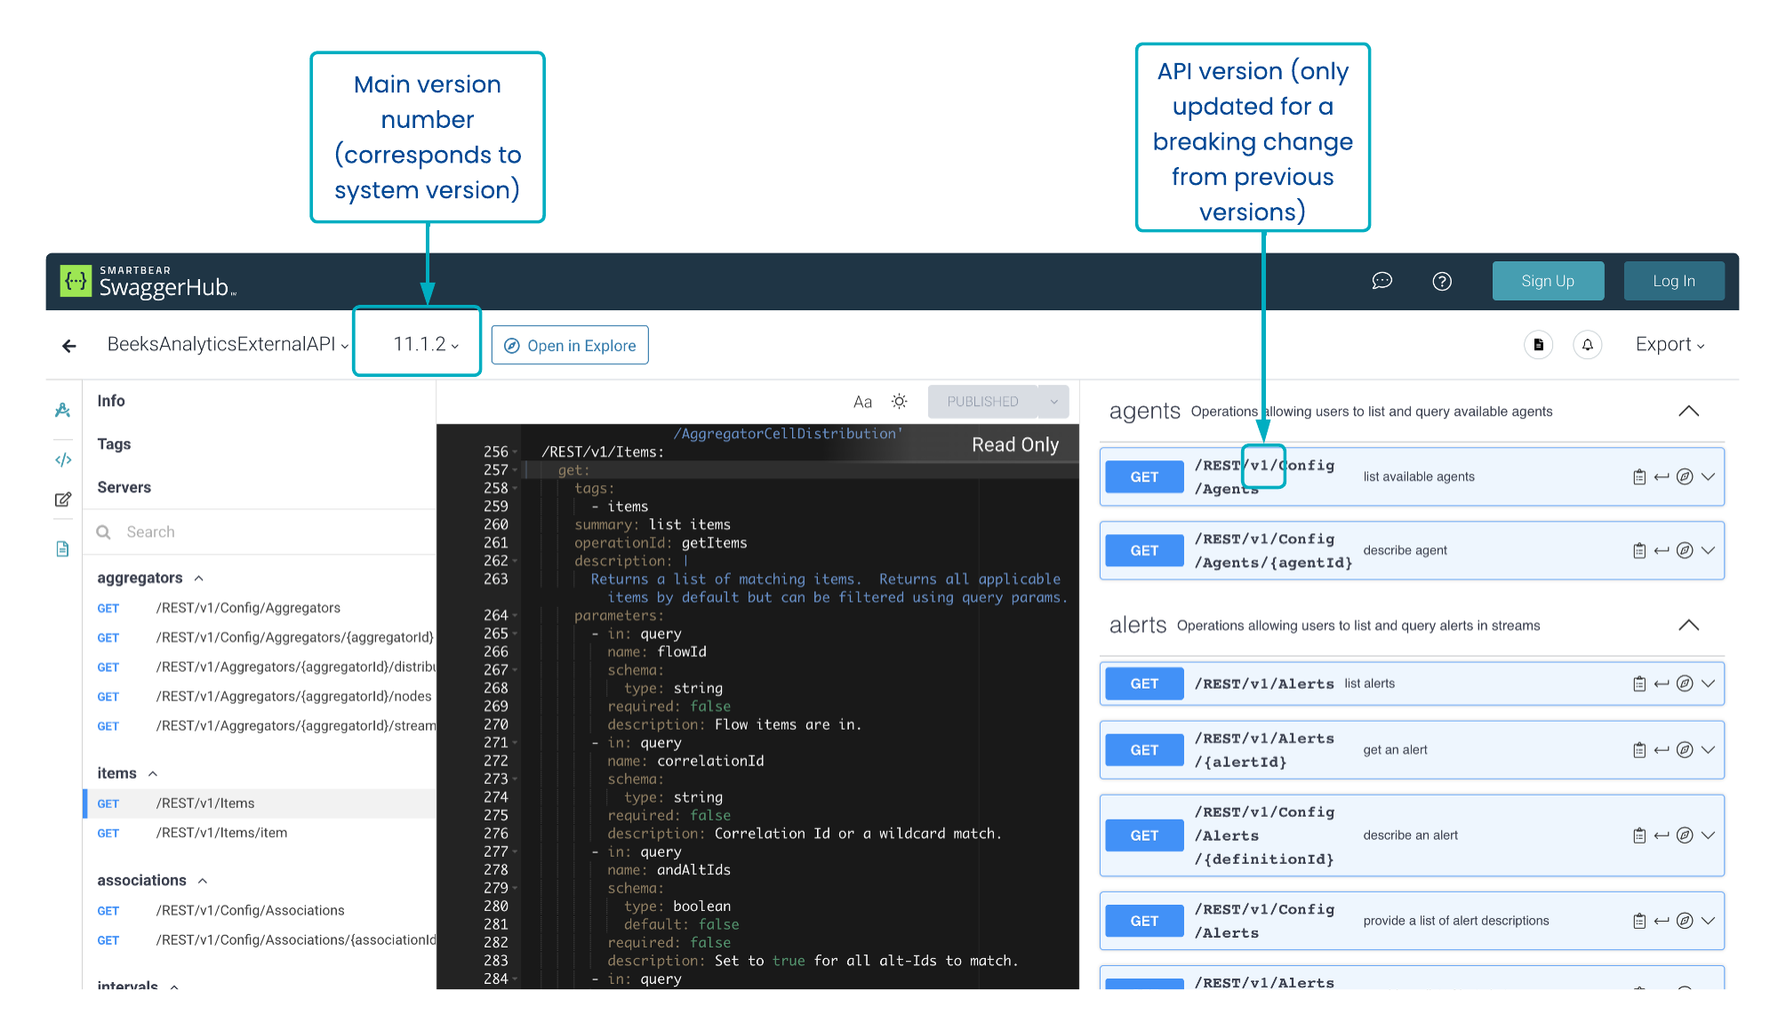1778x1031 pixels.
Task: Collapse the alerts section
Action: click(x=1688, y=625)
